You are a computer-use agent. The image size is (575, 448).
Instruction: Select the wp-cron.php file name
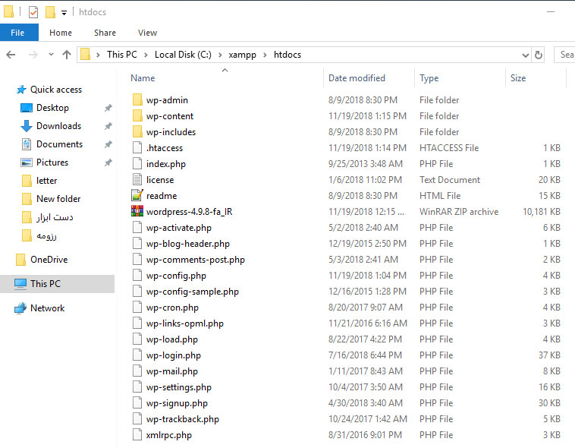click(172, 308)
